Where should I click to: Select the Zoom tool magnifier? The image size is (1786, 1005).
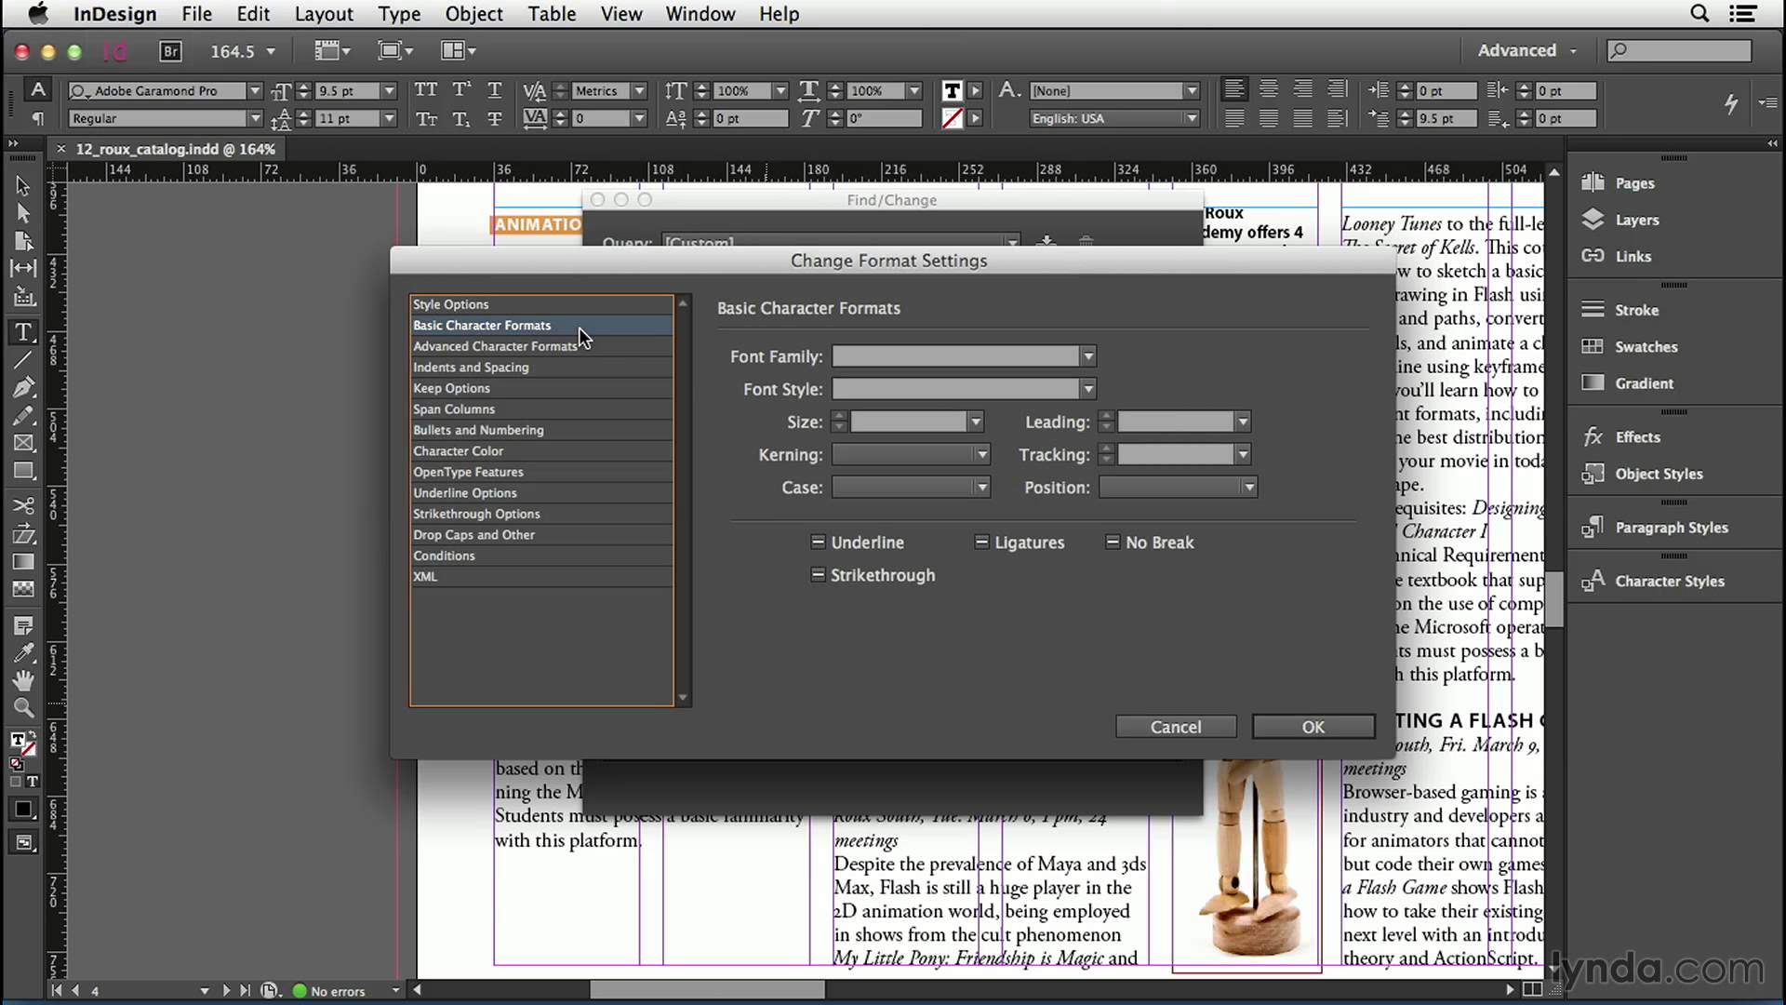(23, 708)
